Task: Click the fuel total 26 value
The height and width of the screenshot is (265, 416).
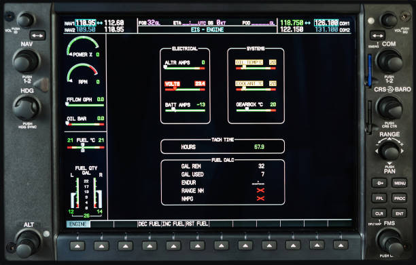Action: pyautogui.click(x=86, y=216)
